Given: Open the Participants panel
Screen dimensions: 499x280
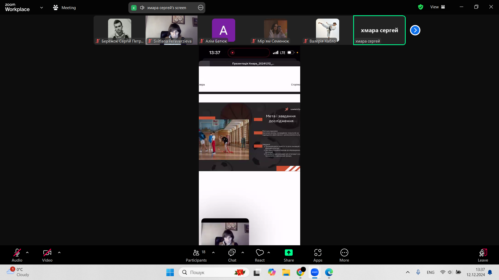Looking at the screenshot, I should (x=196, y=255).
